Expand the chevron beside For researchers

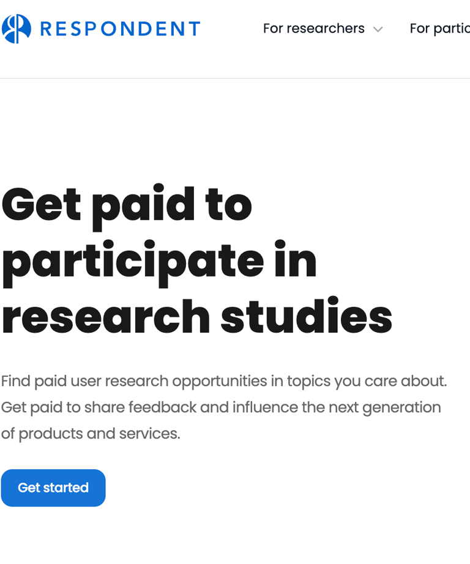378,29
